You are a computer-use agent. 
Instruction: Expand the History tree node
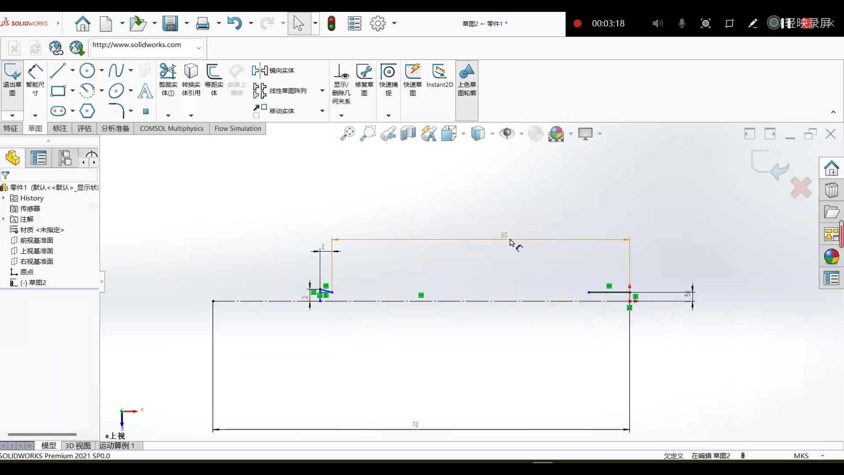coord(4,198)
